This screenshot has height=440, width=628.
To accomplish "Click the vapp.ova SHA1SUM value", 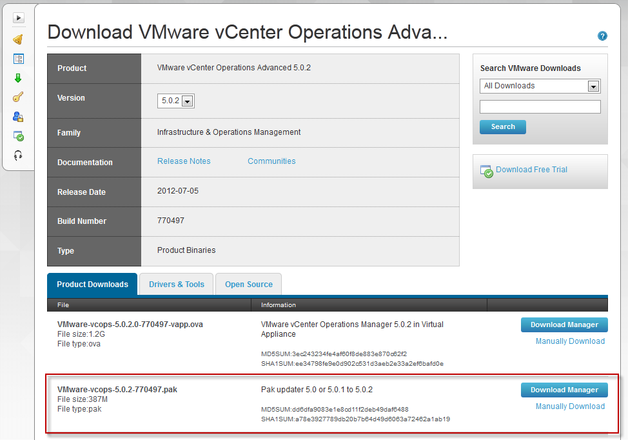I will click(369, 364).
